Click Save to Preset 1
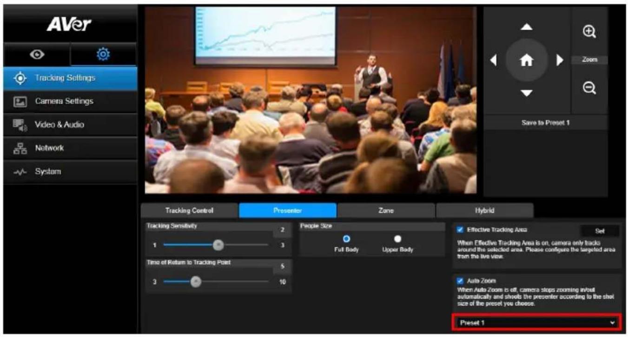Viewport: 628px width, 337px height. [546, 123]
